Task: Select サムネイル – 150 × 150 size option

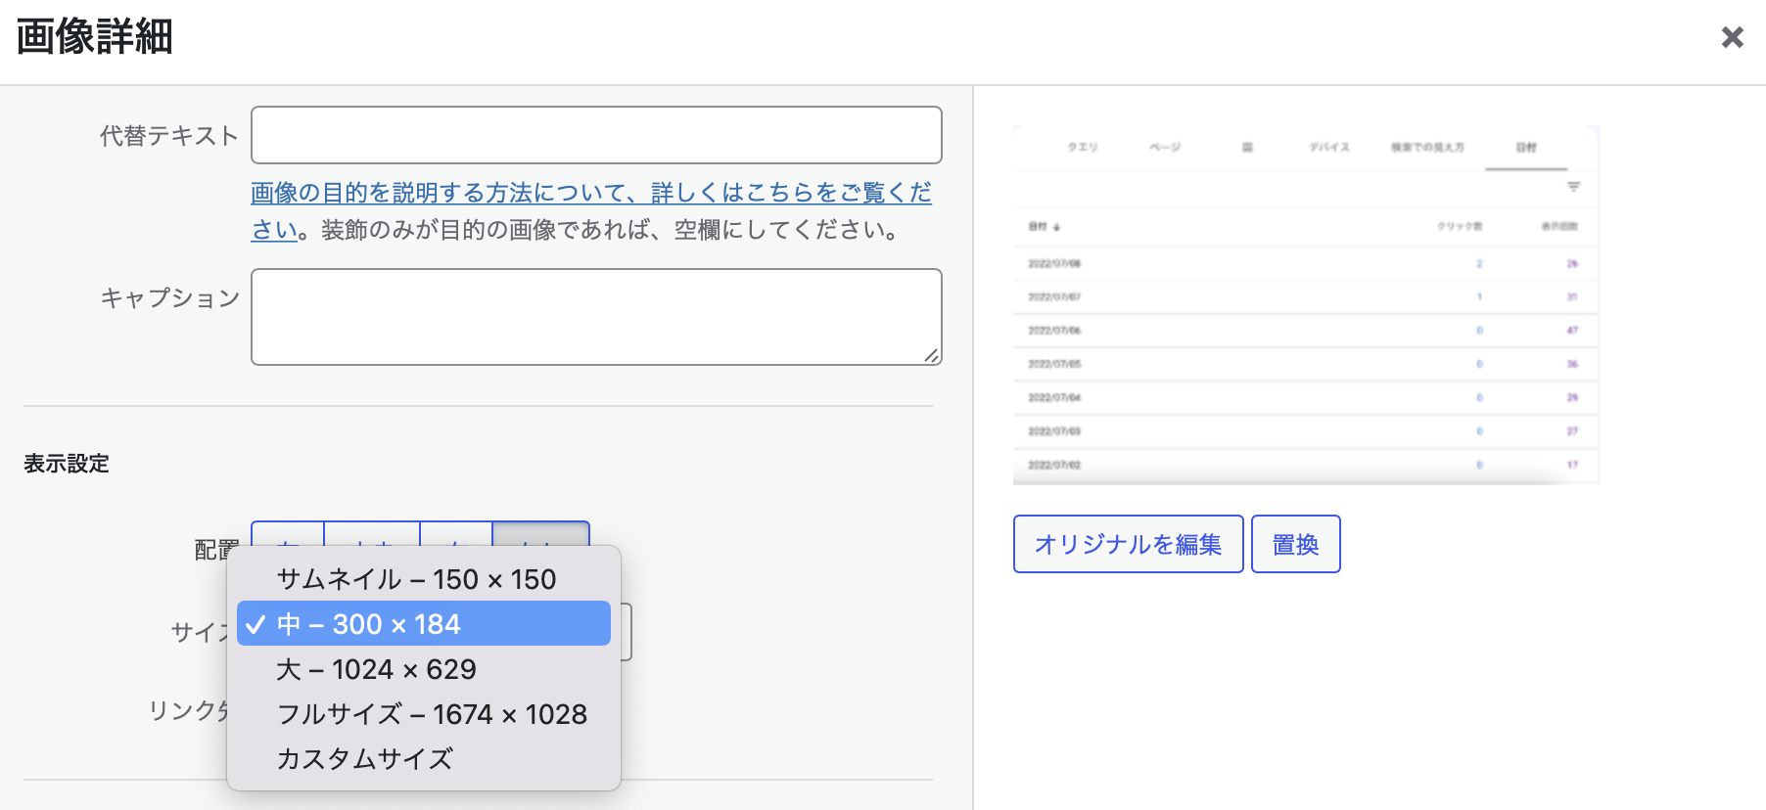Action: coord(424,579)
